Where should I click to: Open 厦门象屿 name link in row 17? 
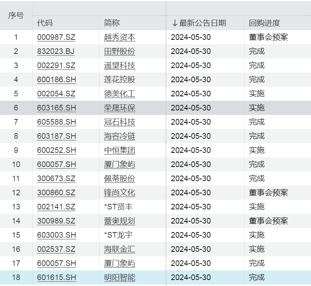pyautogui.click(x=120, y=263)
